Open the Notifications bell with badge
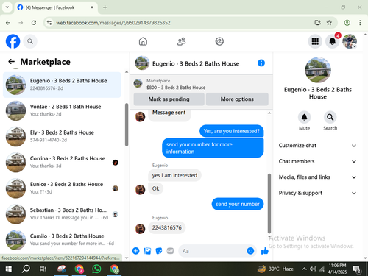 click(332, 41)
